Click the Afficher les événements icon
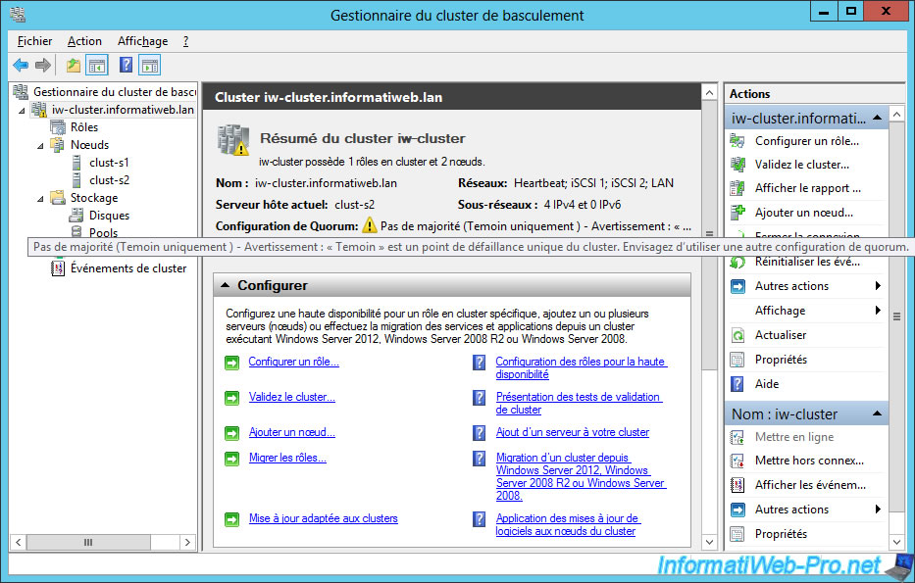Image resolution: width=915 pixels, height=583 pixels. point(737,485)
